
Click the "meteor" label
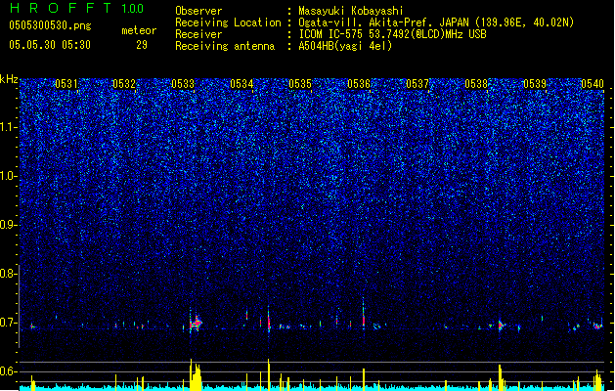click(x=139, y=30)
